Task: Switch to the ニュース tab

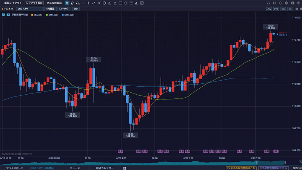Action: point(74,168)
